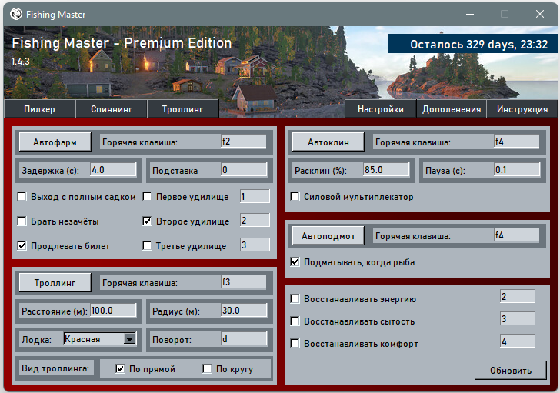Check Восстанавливать комфорт box

(x=295, y=343)
